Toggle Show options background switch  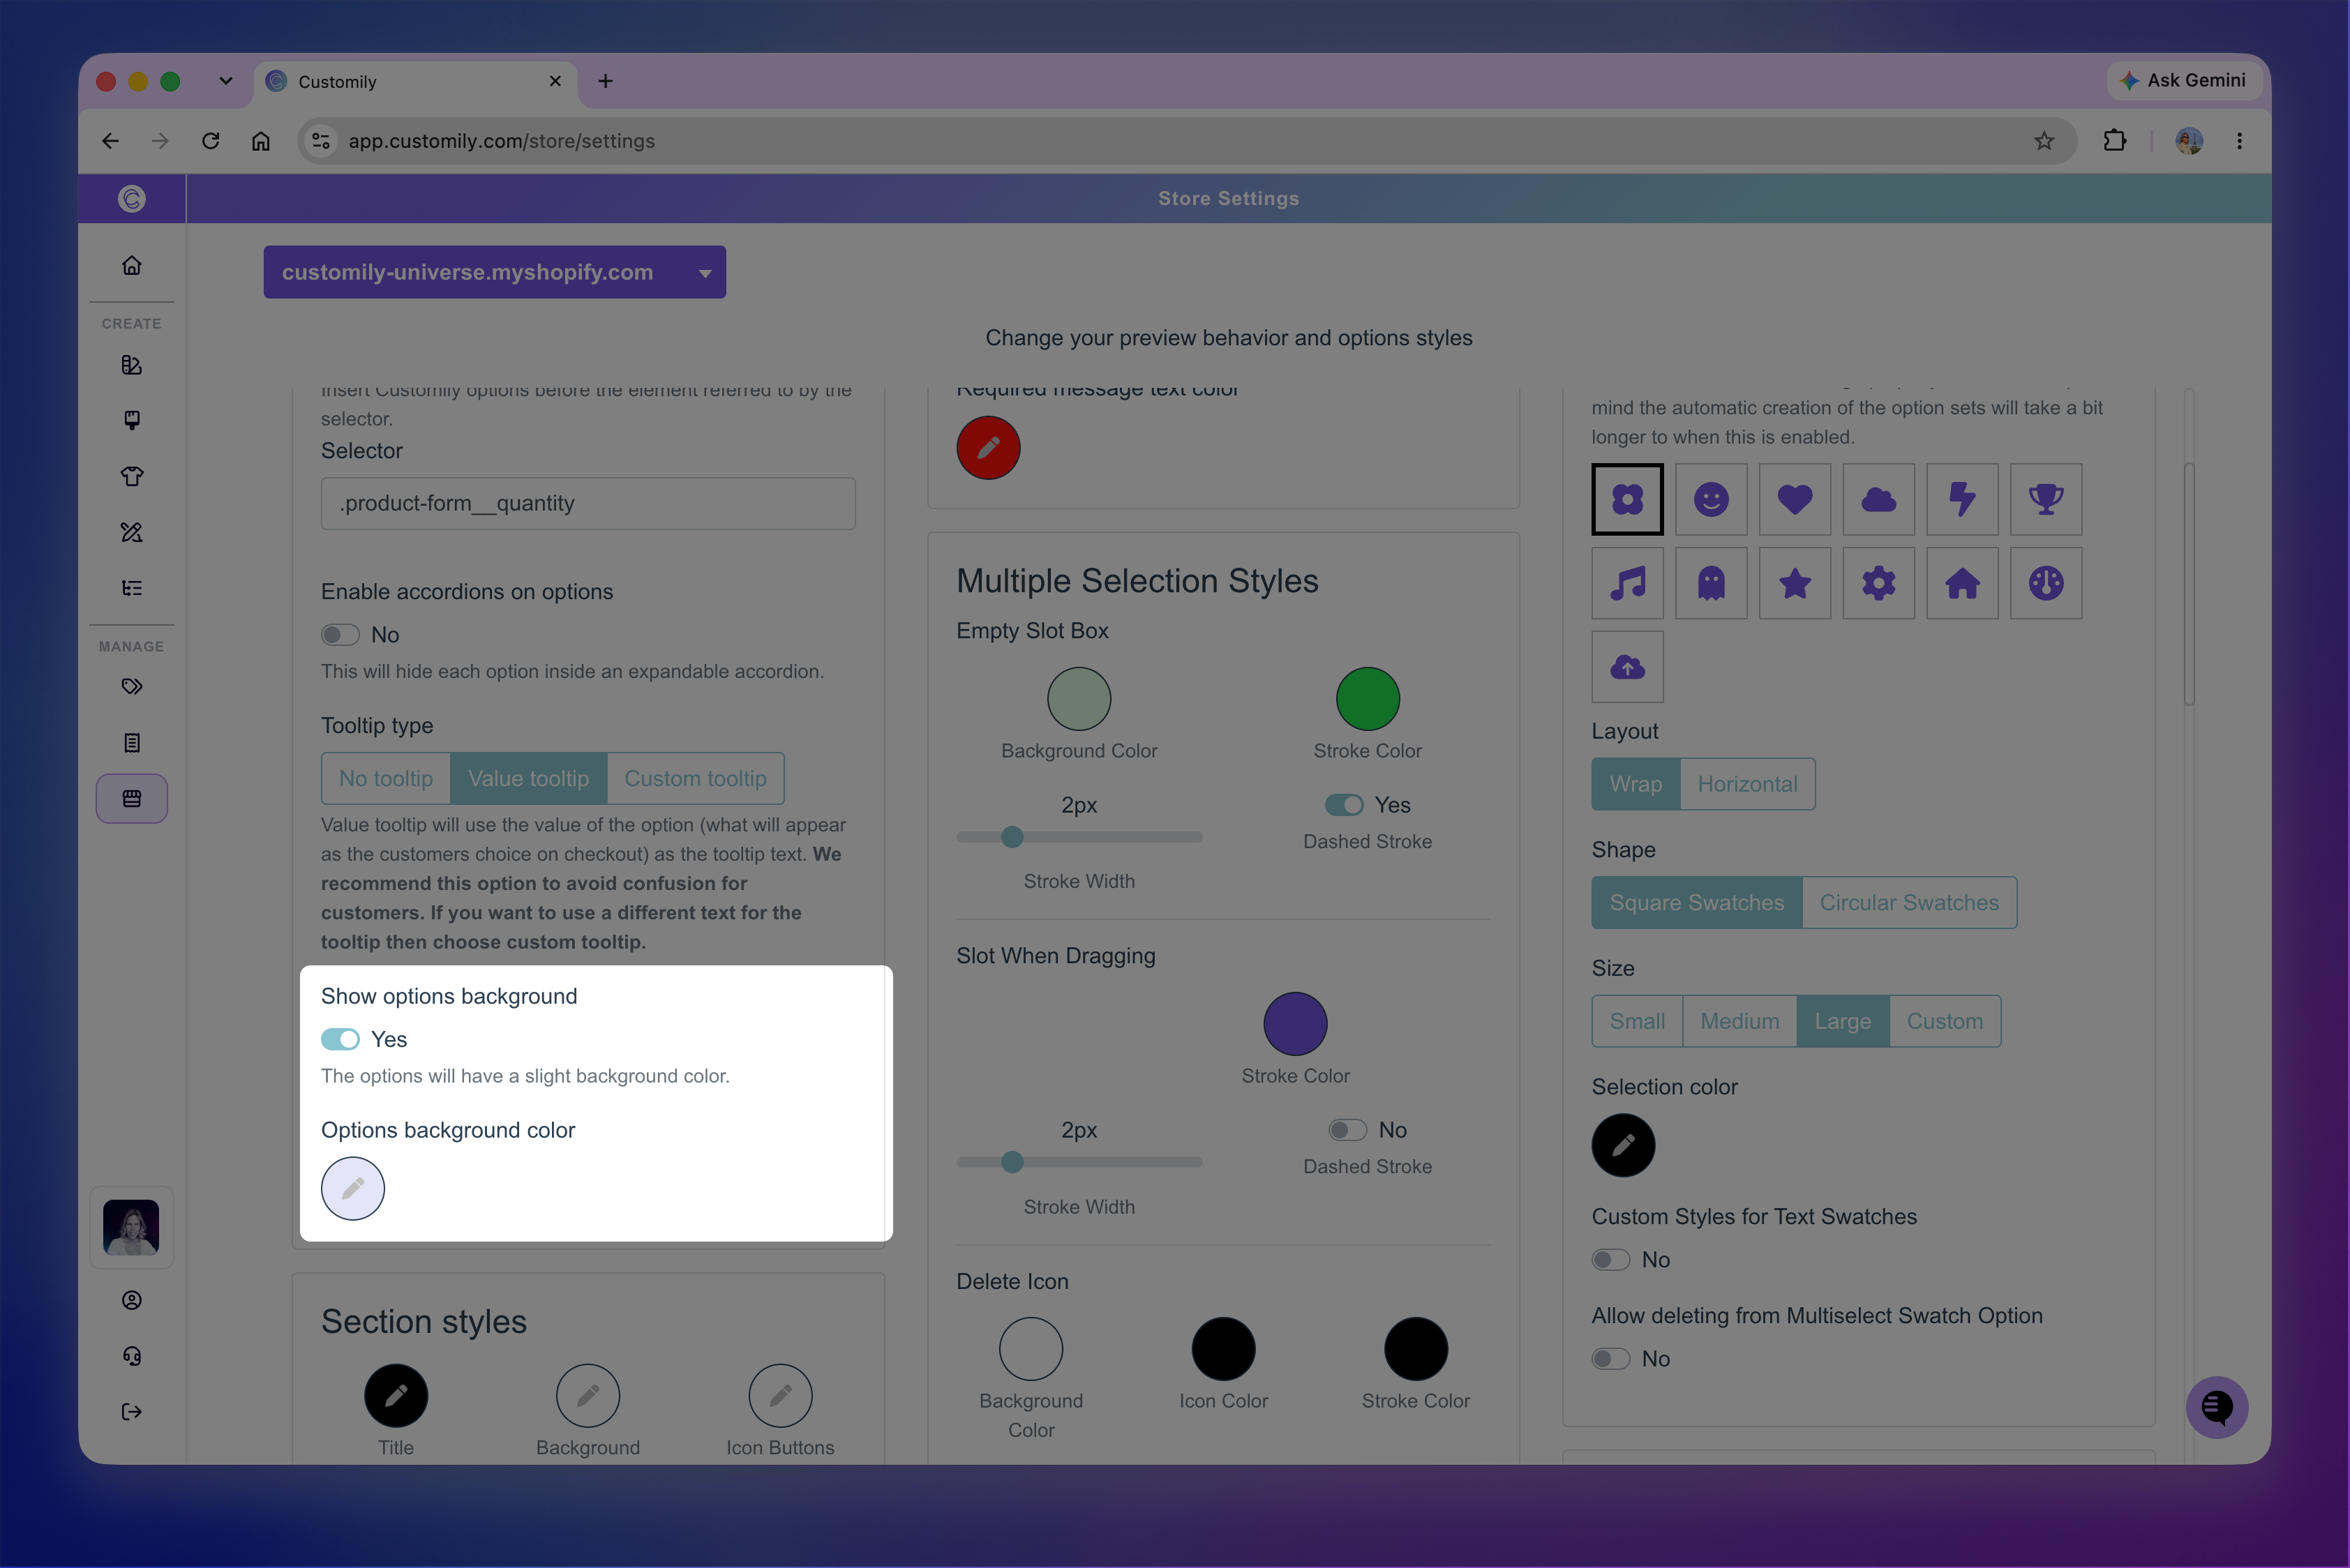pyautogui.click(x=340, y=1039)
